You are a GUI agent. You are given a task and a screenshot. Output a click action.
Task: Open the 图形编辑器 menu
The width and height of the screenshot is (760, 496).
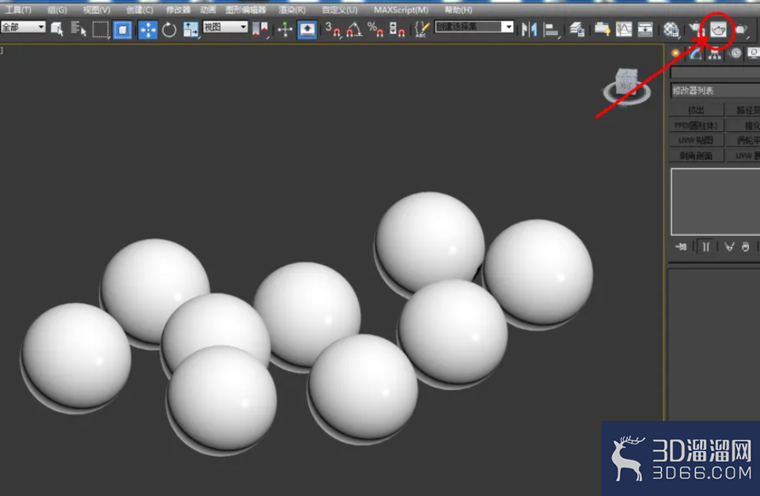(245, 9)
